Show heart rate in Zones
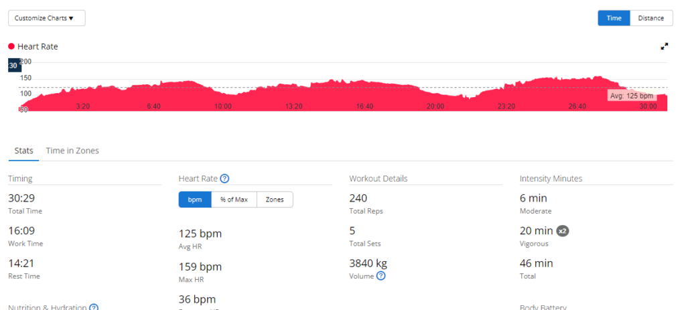The image size is (686, 310). [x=275, y=200]
